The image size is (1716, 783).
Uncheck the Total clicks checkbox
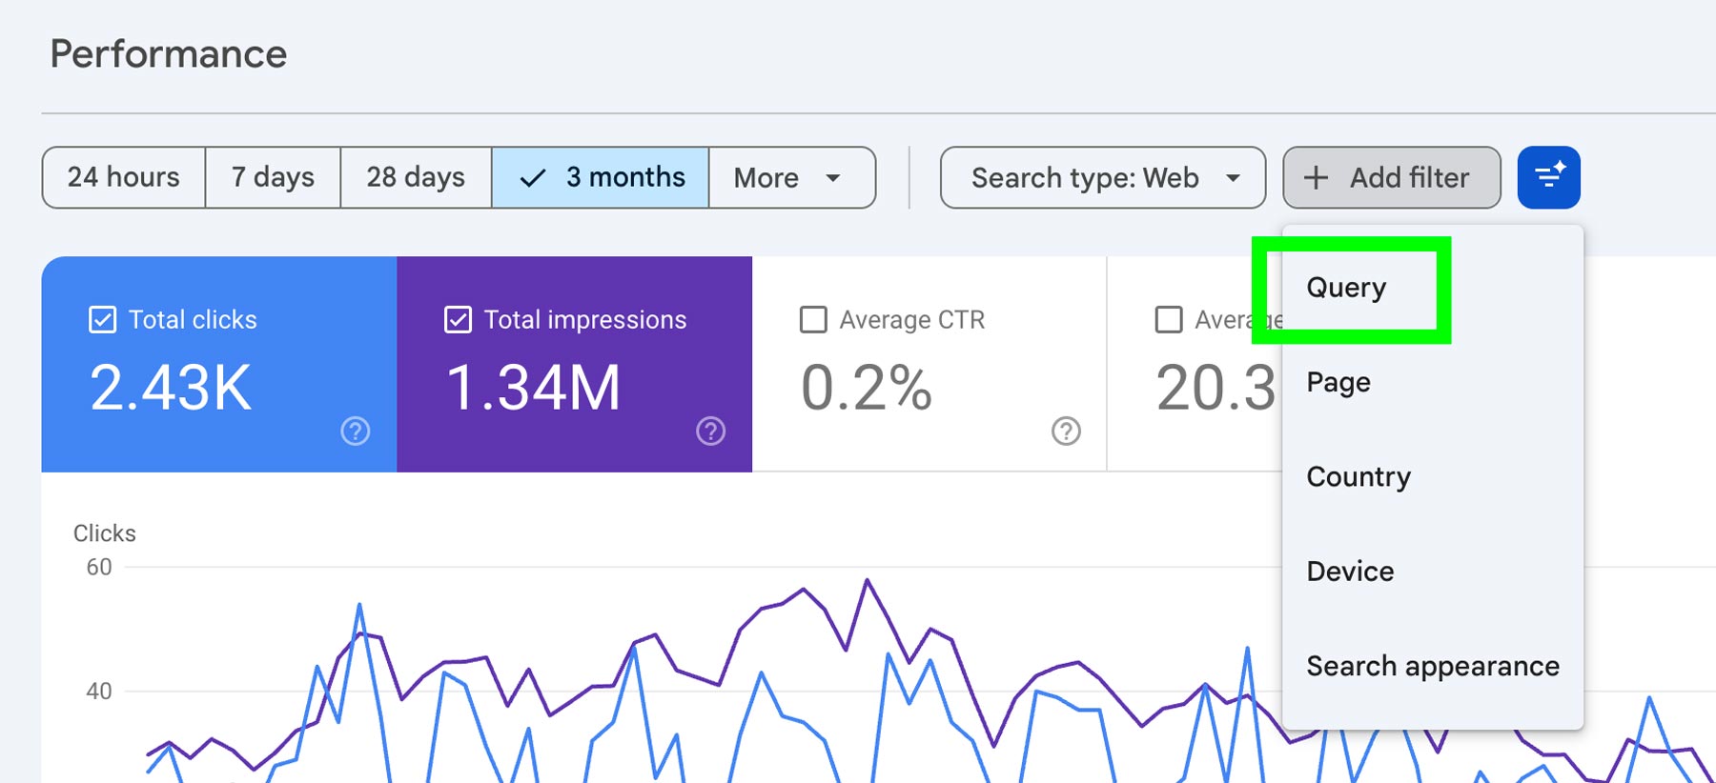click(102, 320)
